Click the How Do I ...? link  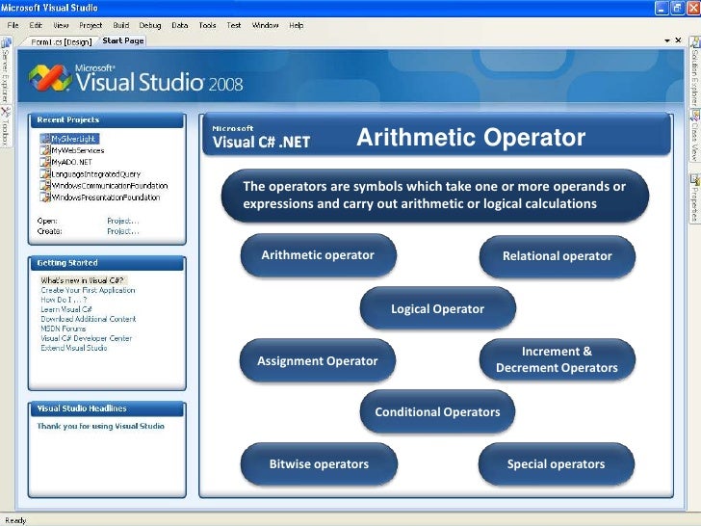click(64, 300)
